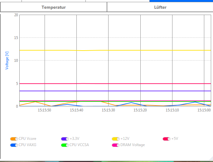Toggle the +5V series switch

(167, 139)
